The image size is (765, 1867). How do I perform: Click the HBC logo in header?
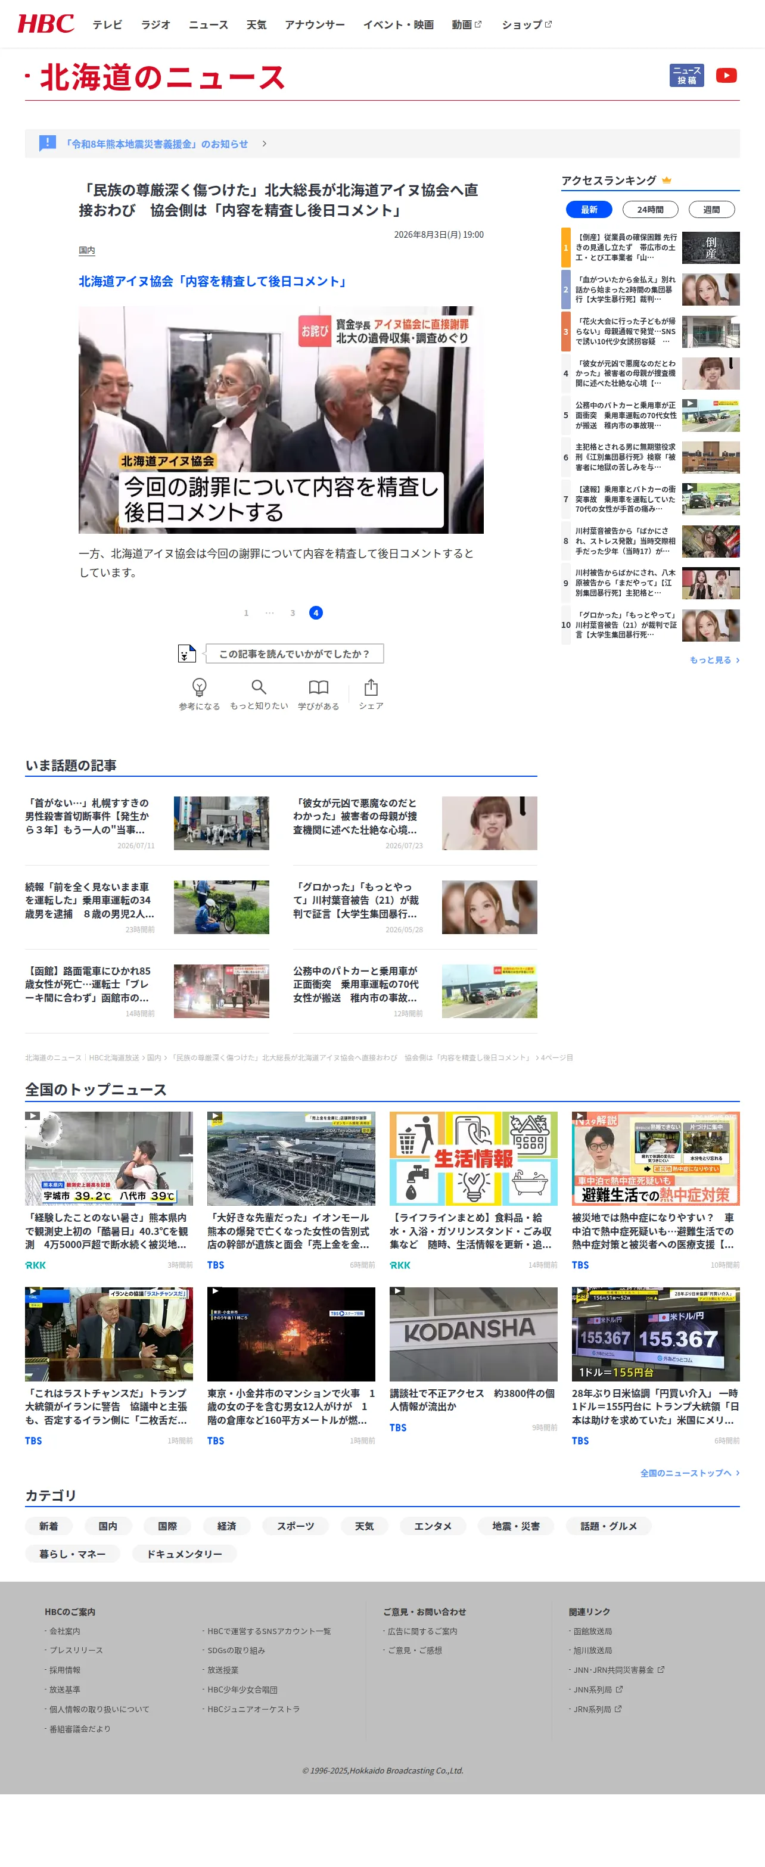click(45, 24)
